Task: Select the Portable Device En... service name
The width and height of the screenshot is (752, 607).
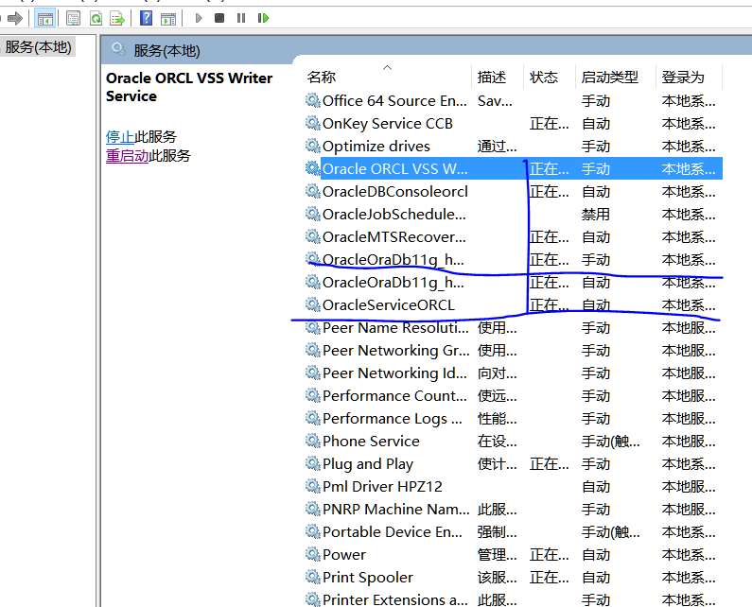Action: [x=393, y=532]
